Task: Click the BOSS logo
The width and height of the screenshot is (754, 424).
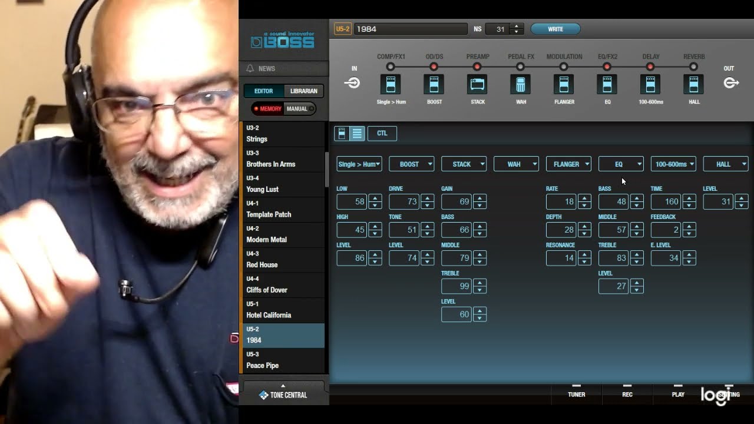Action: [282, 40]
